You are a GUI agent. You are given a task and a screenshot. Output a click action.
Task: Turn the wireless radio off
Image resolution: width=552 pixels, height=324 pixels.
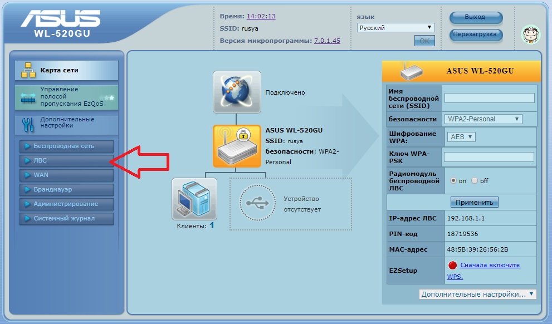coord(475,180)
